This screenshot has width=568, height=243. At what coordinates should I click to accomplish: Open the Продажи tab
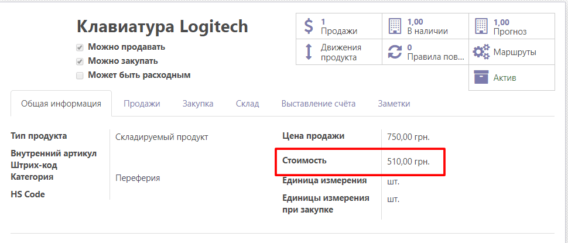142,104
